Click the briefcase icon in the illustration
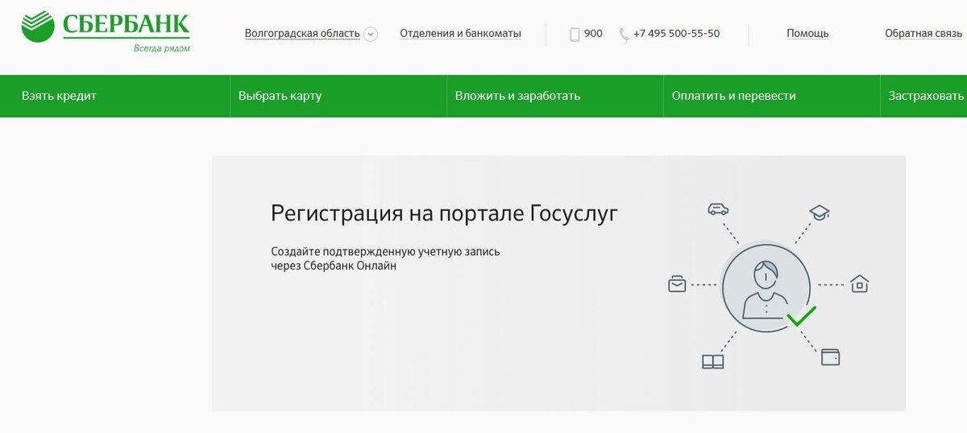The width and height of the screenshot is (967, 433). [677, 283]
